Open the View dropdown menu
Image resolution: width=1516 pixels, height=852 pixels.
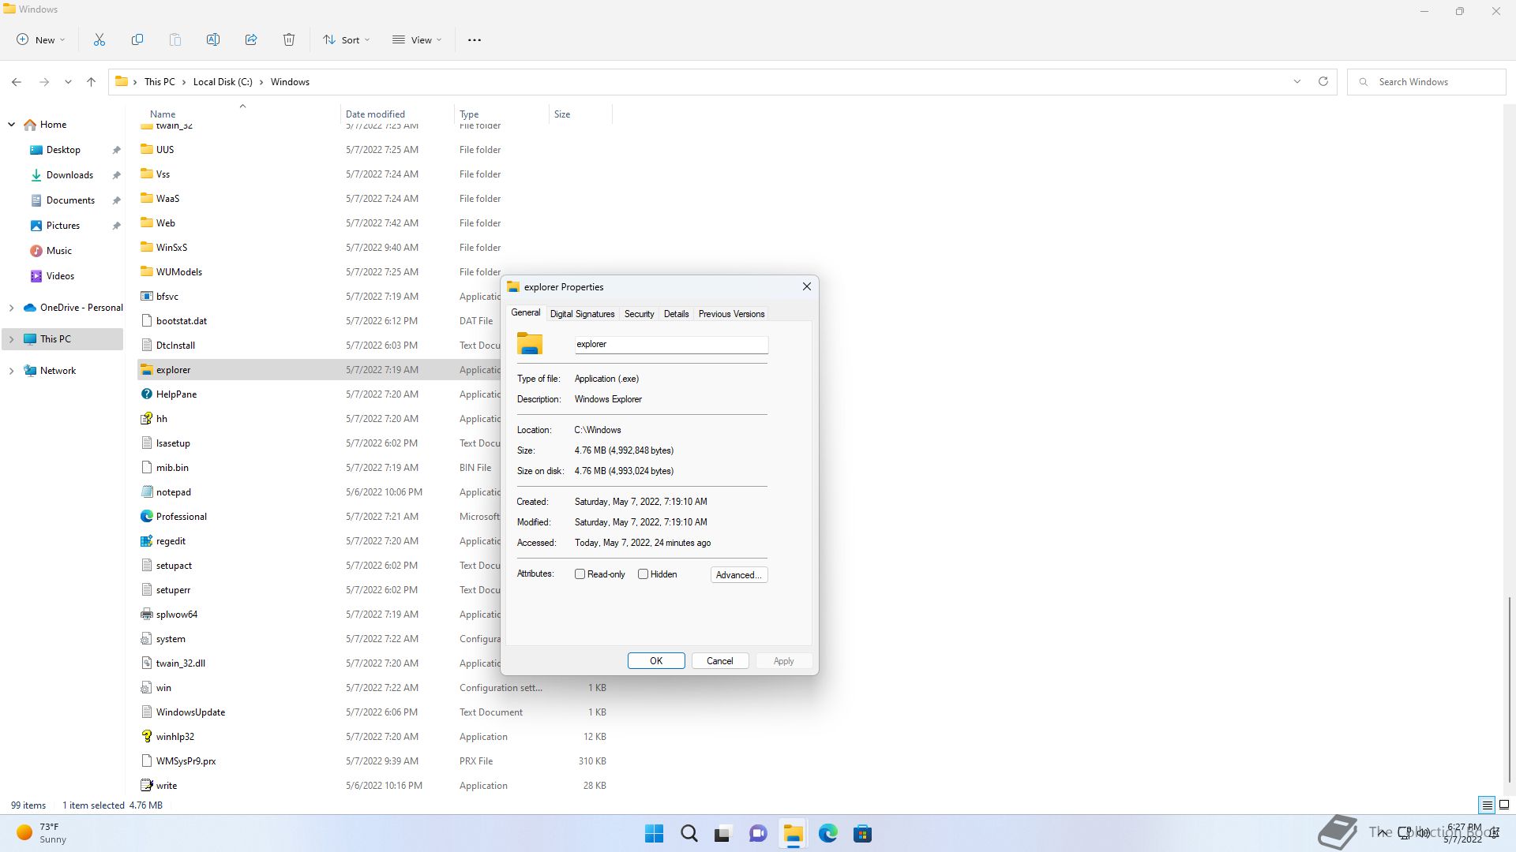tap(418, 39)
